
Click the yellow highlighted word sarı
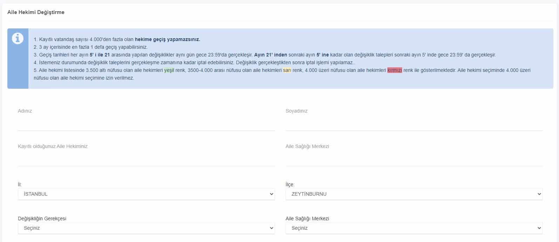(x=287, y=70)
